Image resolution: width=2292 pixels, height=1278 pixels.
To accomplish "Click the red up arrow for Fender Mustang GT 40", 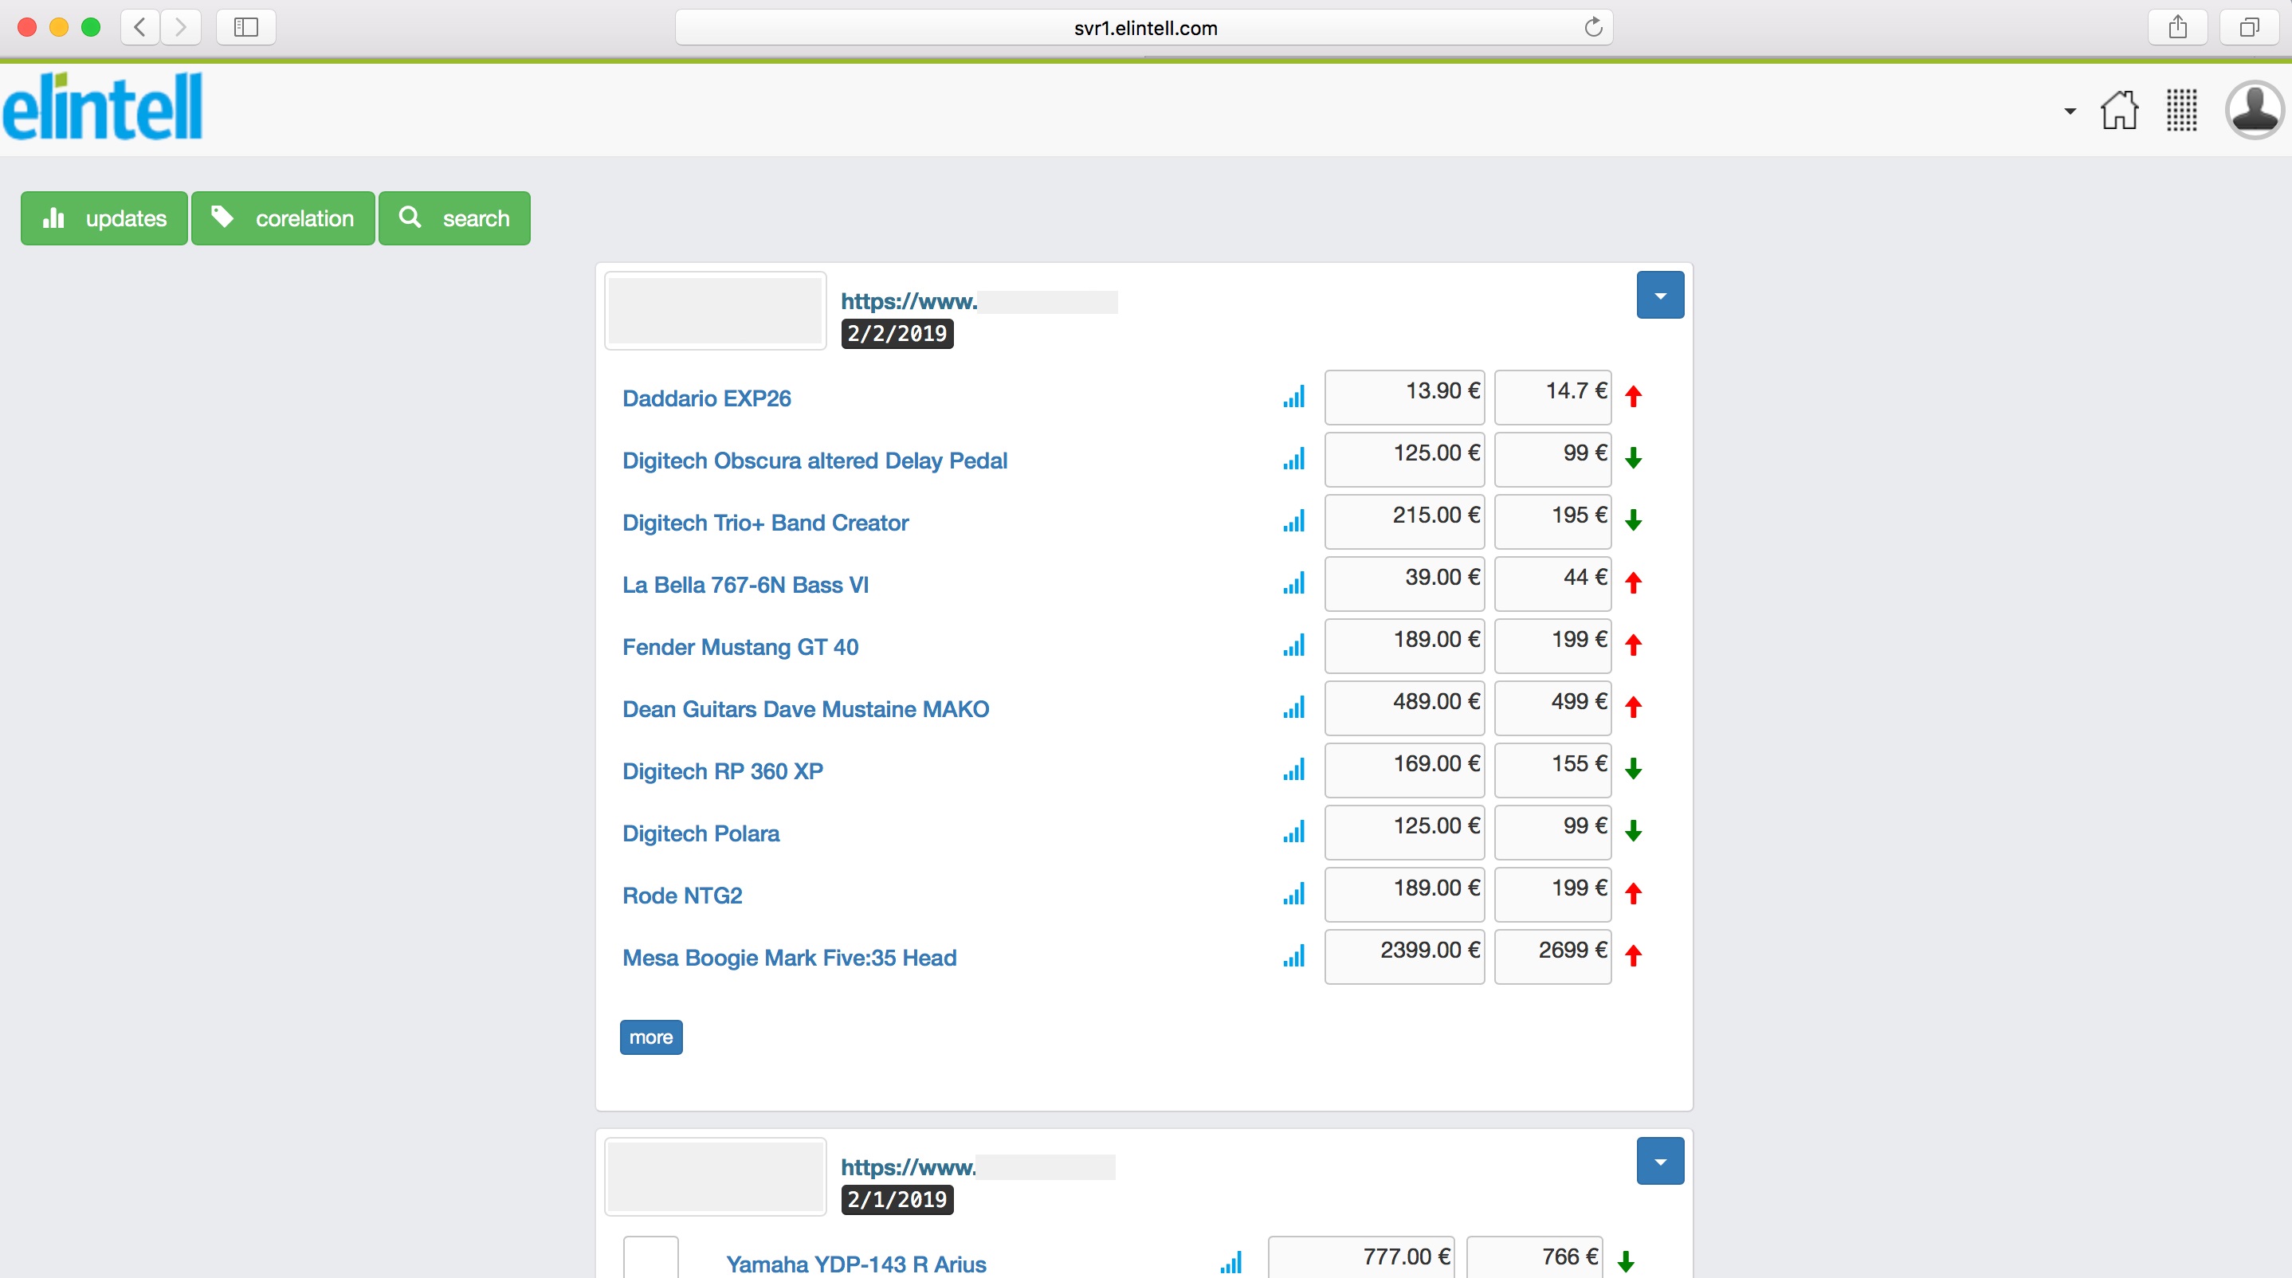I will [x=1633, y=645].
